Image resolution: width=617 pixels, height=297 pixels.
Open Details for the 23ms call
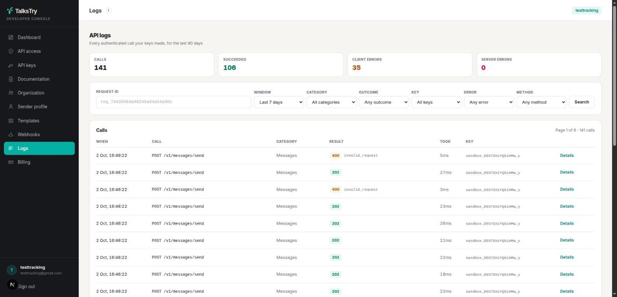pyautogui.click(x=567, y=206)
